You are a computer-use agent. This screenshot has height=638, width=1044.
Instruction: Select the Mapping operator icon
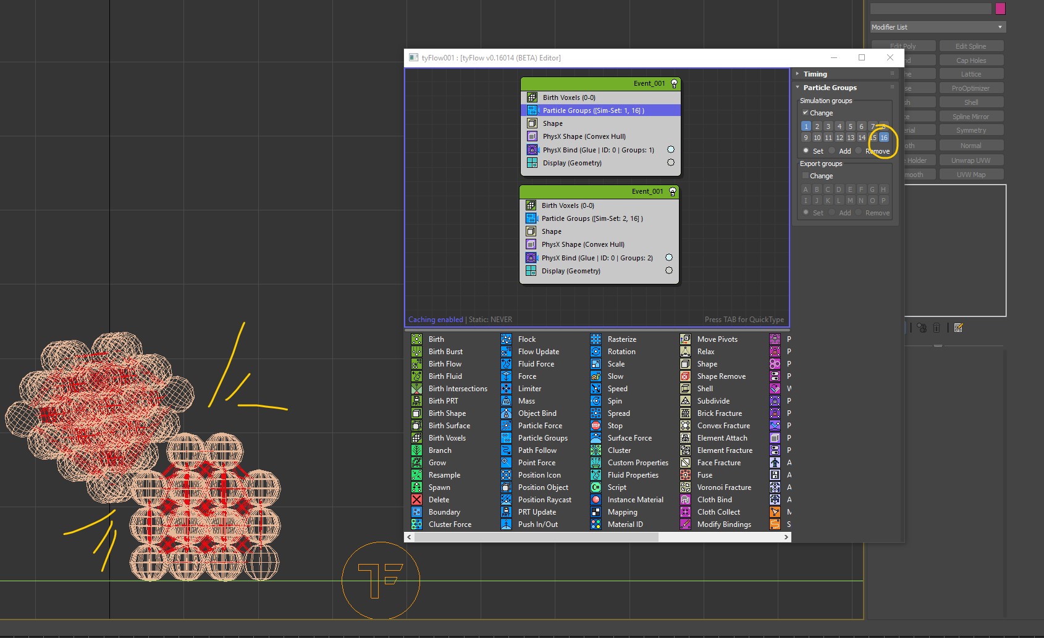coord(596,512)
